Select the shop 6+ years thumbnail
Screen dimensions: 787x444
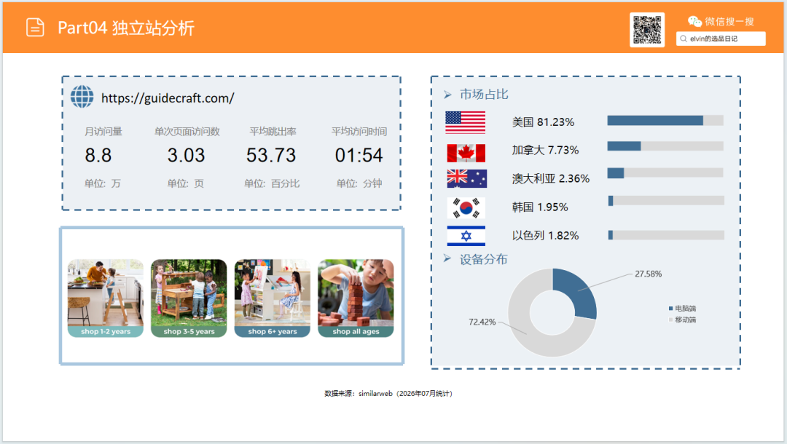point(272,298)
